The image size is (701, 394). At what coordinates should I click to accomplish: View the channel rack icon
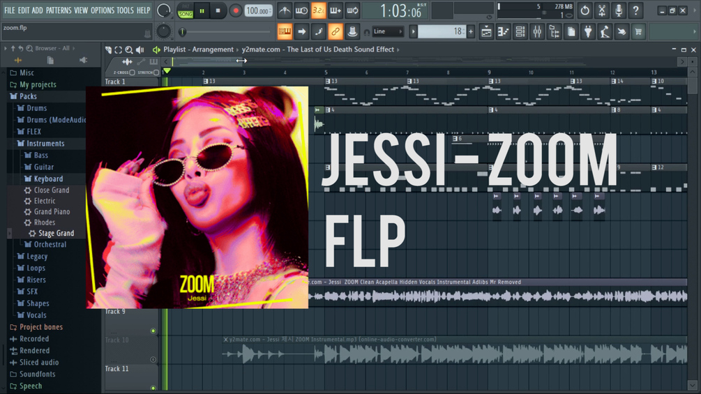520,31
